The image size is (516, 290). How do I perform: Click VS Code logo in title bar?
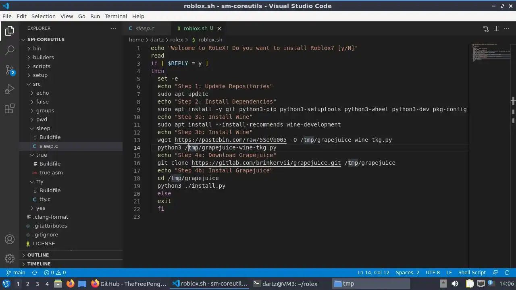click(x=6, y=6)
